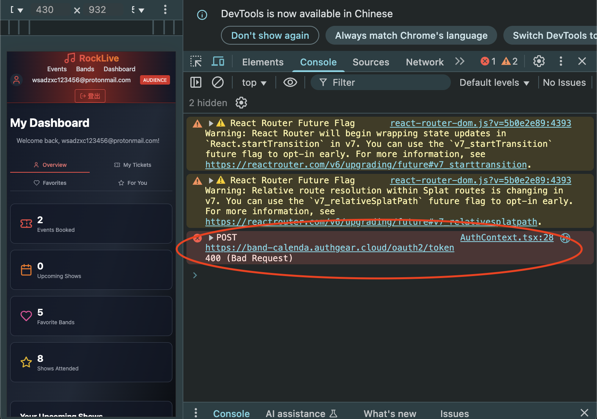Expand more DevTools tabs with double chevron
This screenshot has height=419, width=597.
(460, 61)
